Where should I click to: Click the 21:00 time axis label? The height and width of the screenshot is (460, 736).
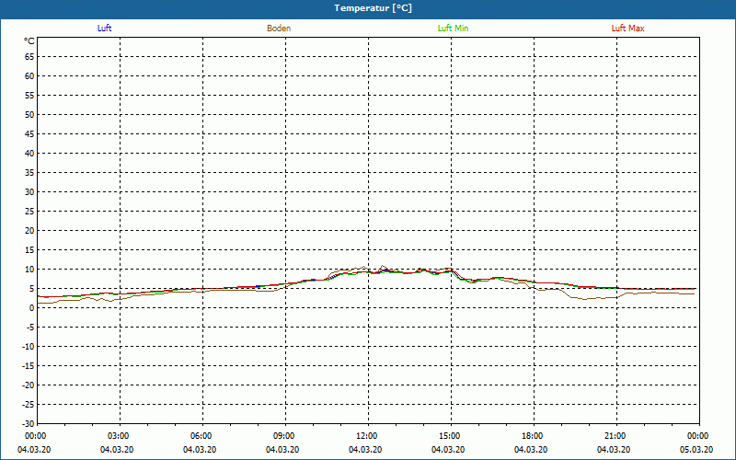click(615, 436)
